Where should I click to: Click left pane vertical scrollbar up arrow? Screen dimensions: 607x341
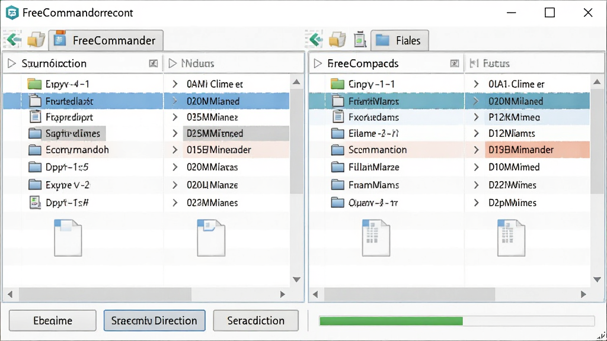click(296, 82)
